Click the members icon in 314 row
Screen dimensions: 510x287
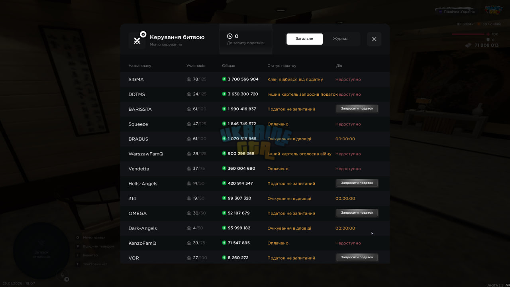pyautogui.click(x=189, y=199)
